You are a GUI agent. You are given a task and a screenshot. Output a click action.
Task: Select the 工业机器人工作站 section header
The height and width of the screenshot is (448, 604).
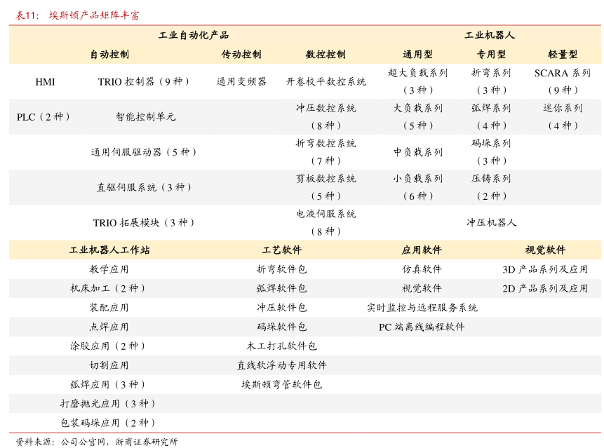(x=109, y=250)
